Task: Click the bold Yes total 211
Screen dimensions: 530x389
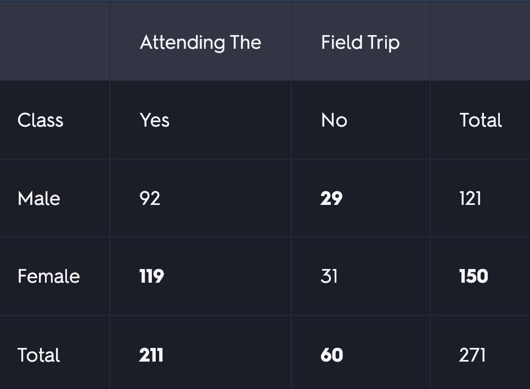Action: point(151,355)
